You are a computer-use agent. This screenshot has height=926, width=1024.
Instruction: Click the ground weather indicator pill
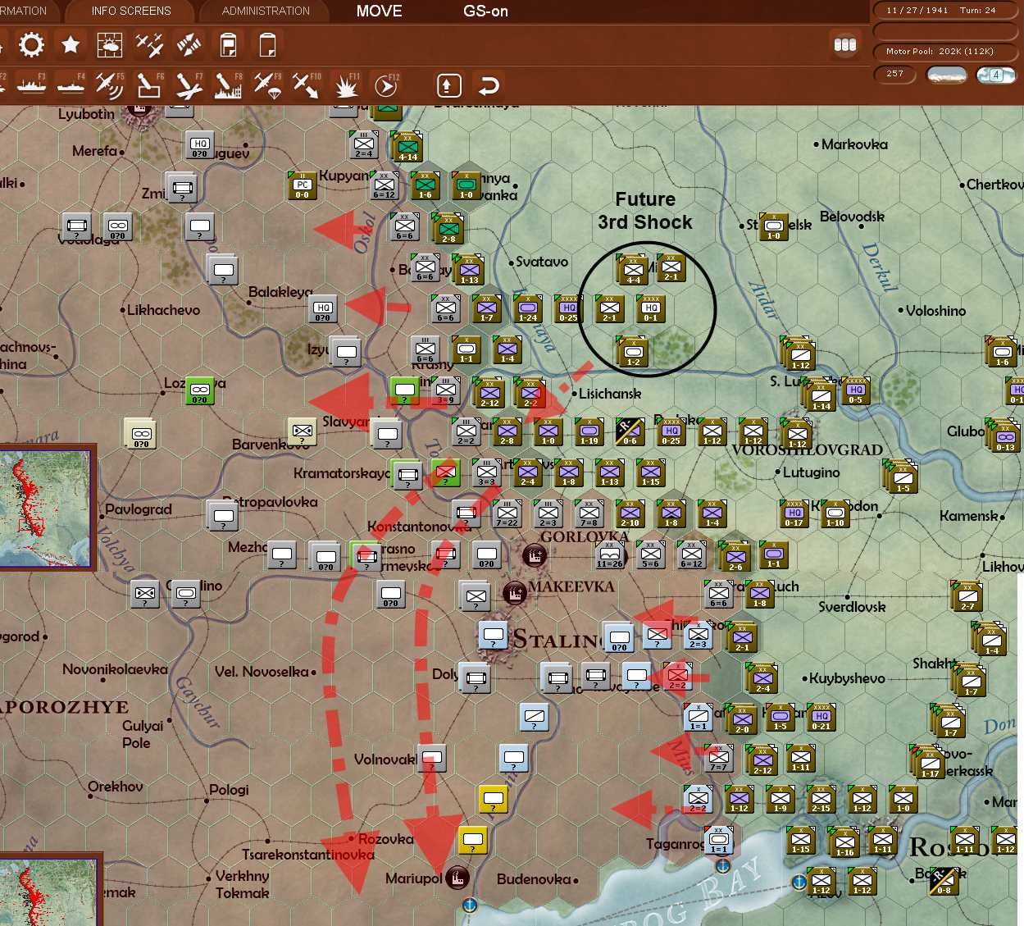click(946, 75)
